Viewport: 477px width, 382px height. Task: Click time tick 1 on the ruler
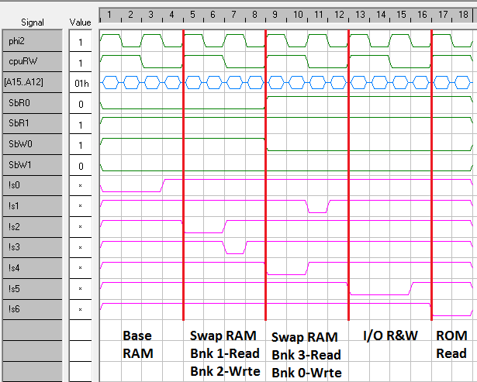(x=110, y=15)
